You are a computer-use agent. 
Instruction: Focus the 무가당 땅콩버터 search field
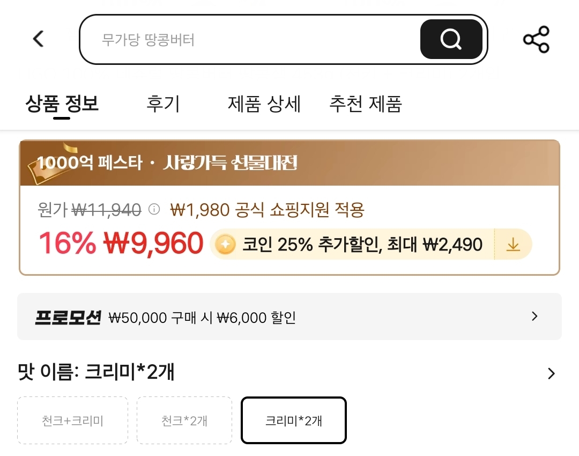coord(247,39)
